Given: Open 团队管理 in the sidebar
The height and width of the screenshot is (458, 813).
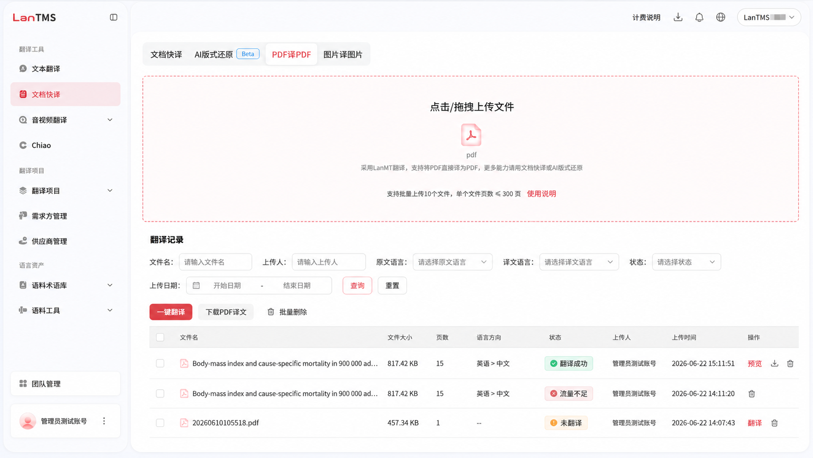Looking at the screenshot, I should [65, 384].
